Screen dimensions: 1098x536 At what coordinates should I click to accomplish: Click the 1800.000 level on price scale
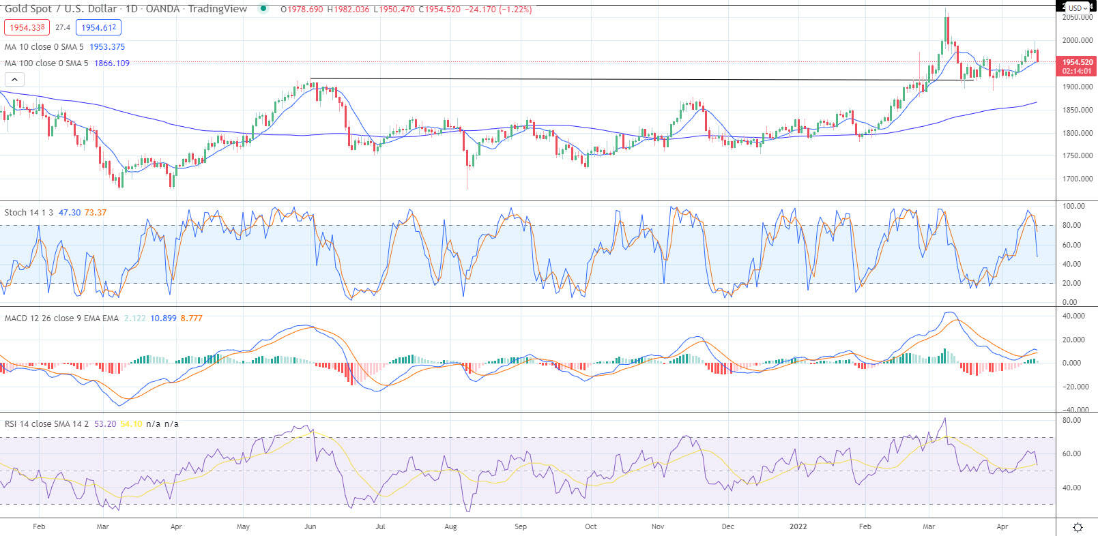click(x=1078, y=133)
